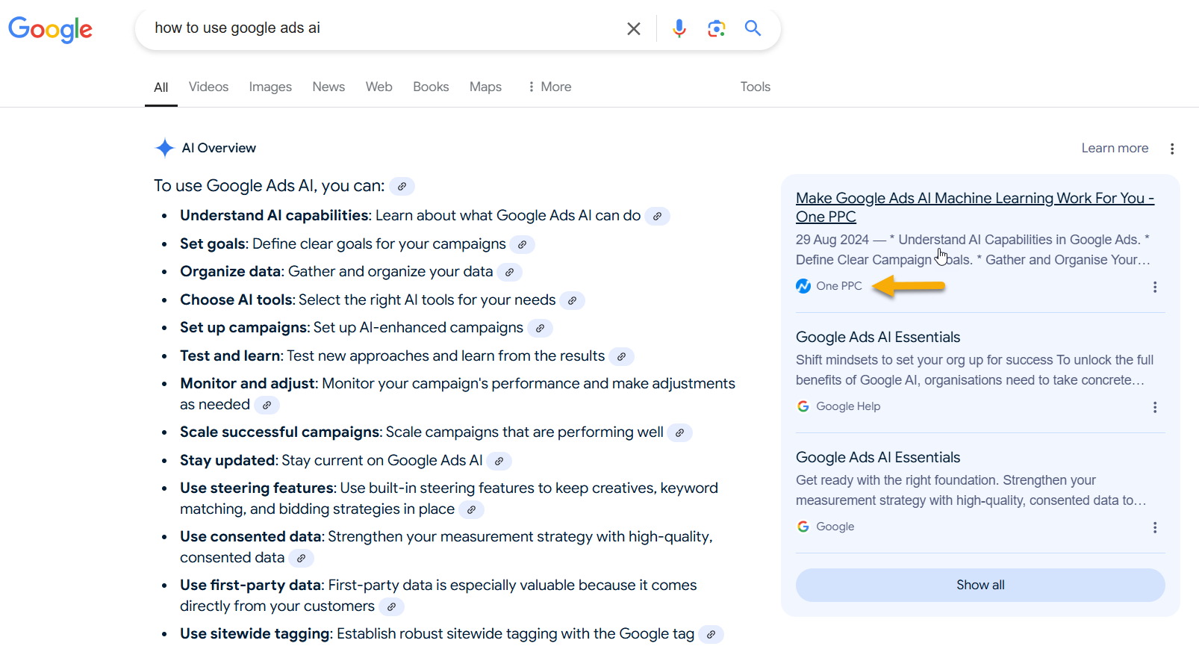Open three-dot menu for the Google source result
The height and width of the screenshot is (652, 1199).
pos(1155,527)
